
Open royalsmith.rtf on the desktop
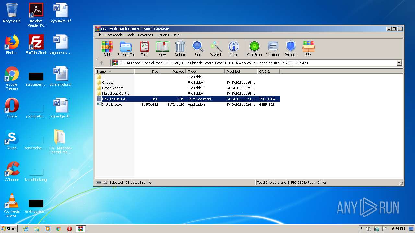[60, 13]
